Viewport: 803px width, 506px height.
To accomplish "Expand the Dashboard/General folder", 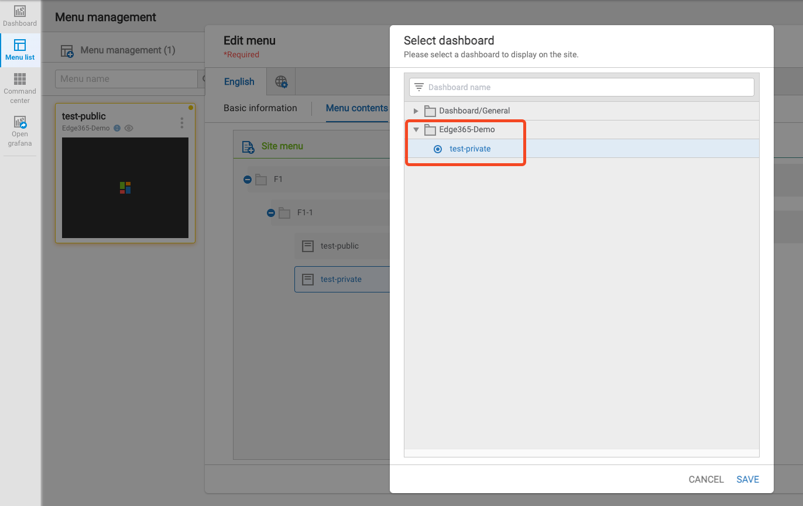I will click(416, 111).
